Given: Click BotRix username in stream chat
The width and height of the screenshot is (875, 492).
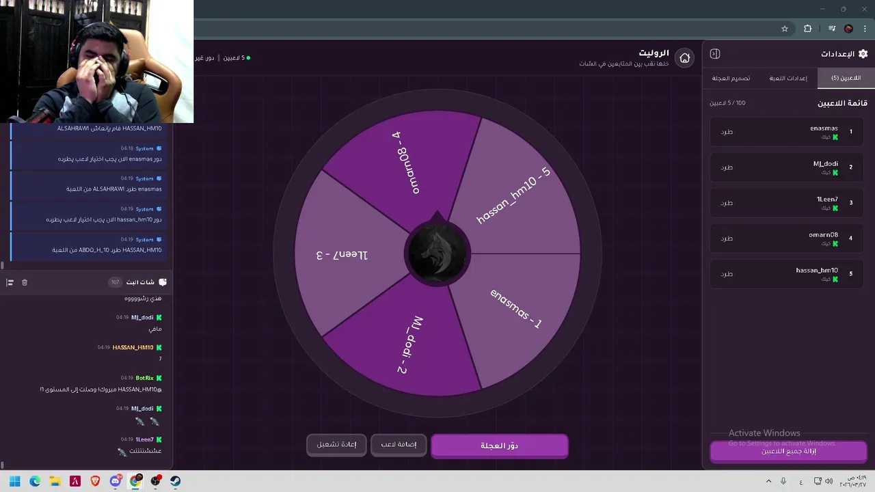Looking at the screenshot, I should (145, 378).
